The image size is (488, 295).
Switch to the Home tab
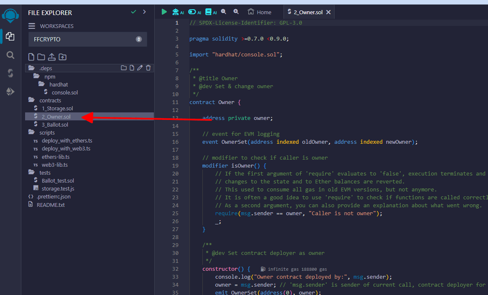click(260, 12)
